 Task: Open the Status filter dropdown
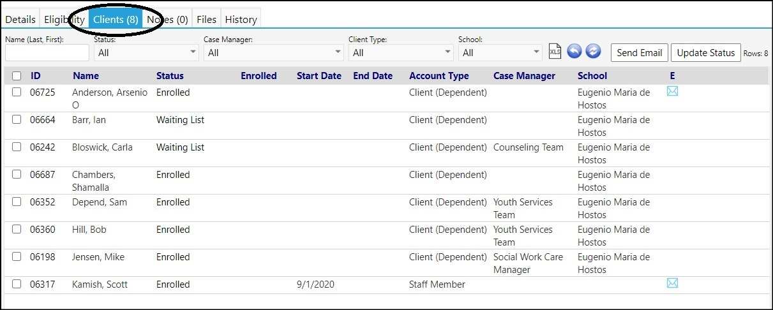pos(146,52)
